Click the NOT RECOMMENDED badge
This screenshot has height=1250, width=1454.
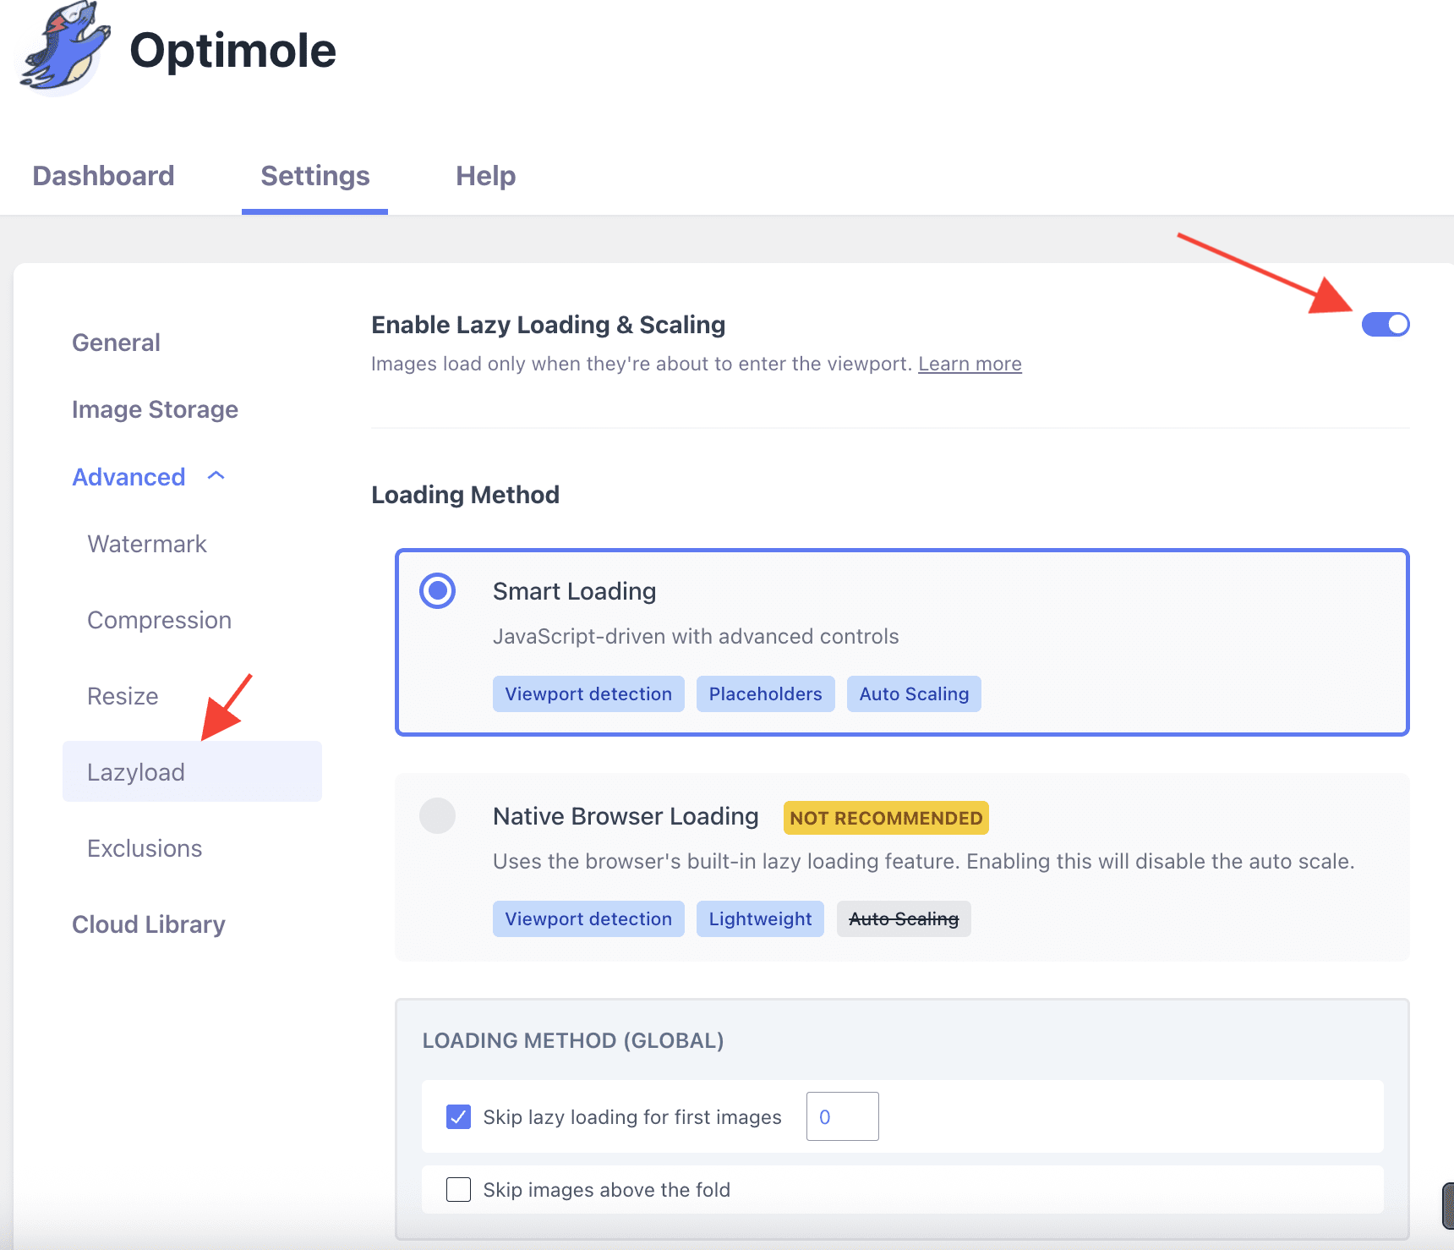point(885,818)
